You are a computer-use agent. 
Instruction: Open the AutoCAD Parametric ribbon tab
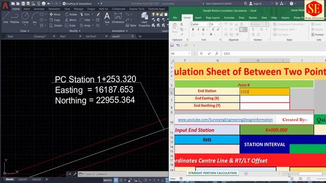55,9
